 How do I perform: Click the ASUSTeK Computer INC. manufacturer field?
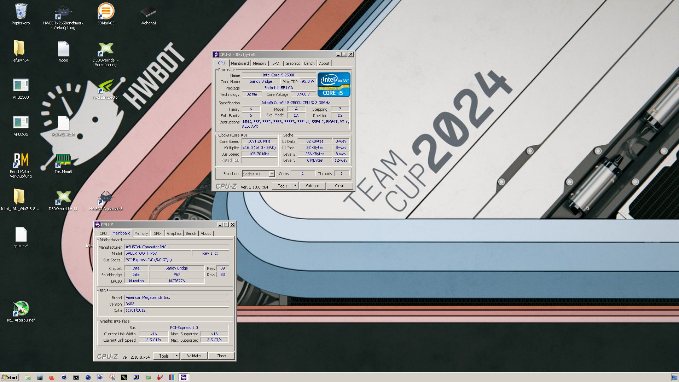coord(176,247)
